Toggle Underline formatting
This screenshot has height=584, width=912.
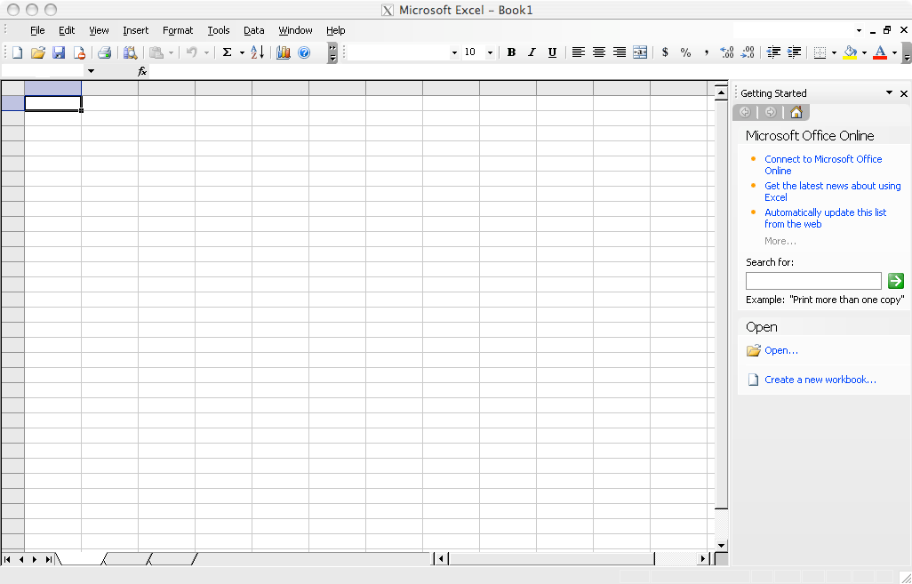pos(552,52)
